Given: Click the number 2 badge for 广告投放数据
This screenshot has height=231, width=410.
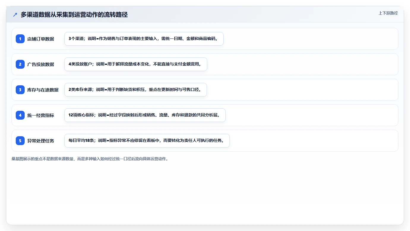Looking at the screenshot, I should [20, 64].
